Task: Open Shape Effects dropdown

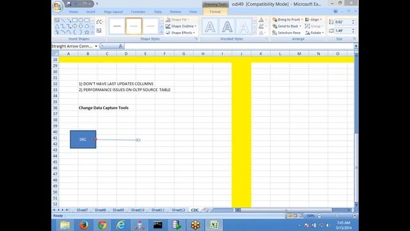Action: point(181,33)
